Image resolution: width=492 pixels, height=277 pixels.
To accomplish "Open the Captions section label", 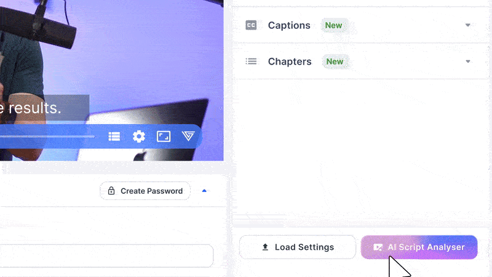I will pos(289,25).
